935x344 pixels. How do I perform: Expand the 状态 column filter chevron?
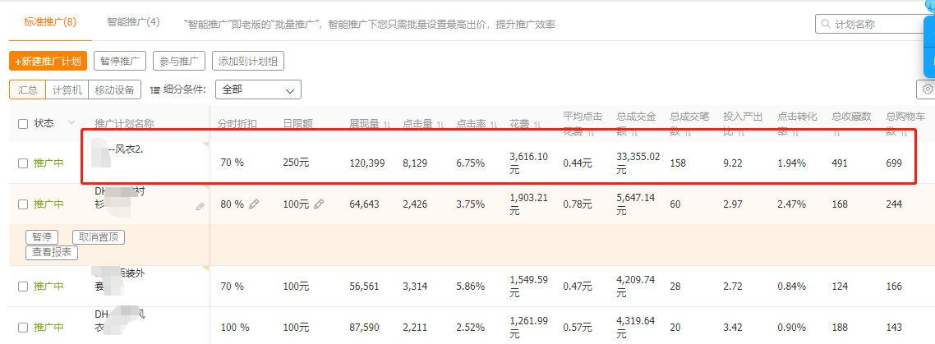(x=71, y=124)
